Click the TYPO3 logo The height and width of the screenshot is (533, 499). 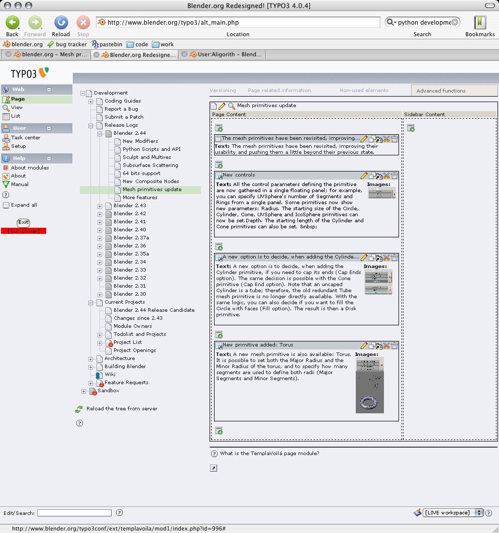pyautogui.click(x=30, y=73)
